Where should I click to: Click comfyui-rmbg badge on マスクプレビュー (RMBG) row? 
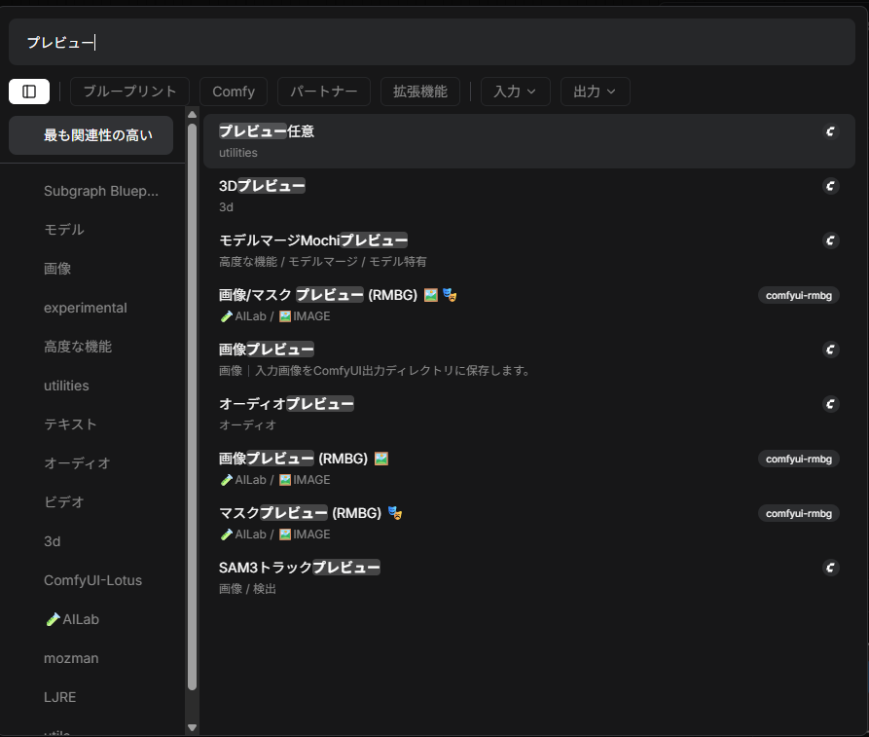coord(799,513)
